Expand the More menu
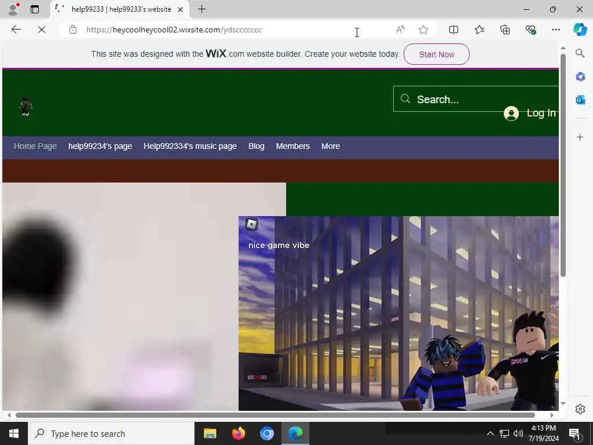 click(331, 146)
